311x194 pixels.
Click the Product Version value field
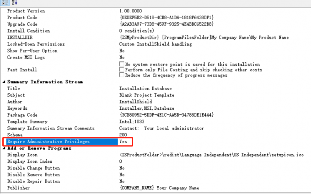pos(131,11)
